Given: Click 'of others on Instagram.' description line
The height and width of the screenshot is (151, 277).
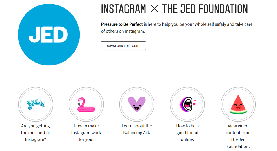Looking at the screenshot, I should 123,31.
